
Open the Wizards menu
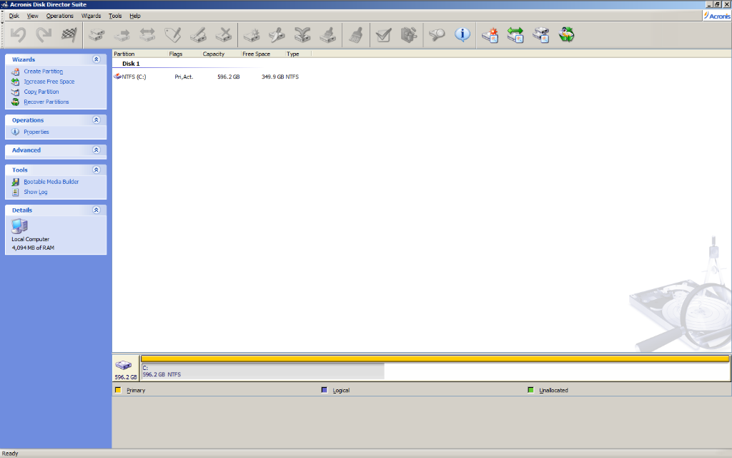tap(91, 16)
